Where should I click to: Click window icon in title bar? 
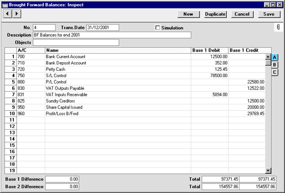pyautogui.click(x=5, y=5)
